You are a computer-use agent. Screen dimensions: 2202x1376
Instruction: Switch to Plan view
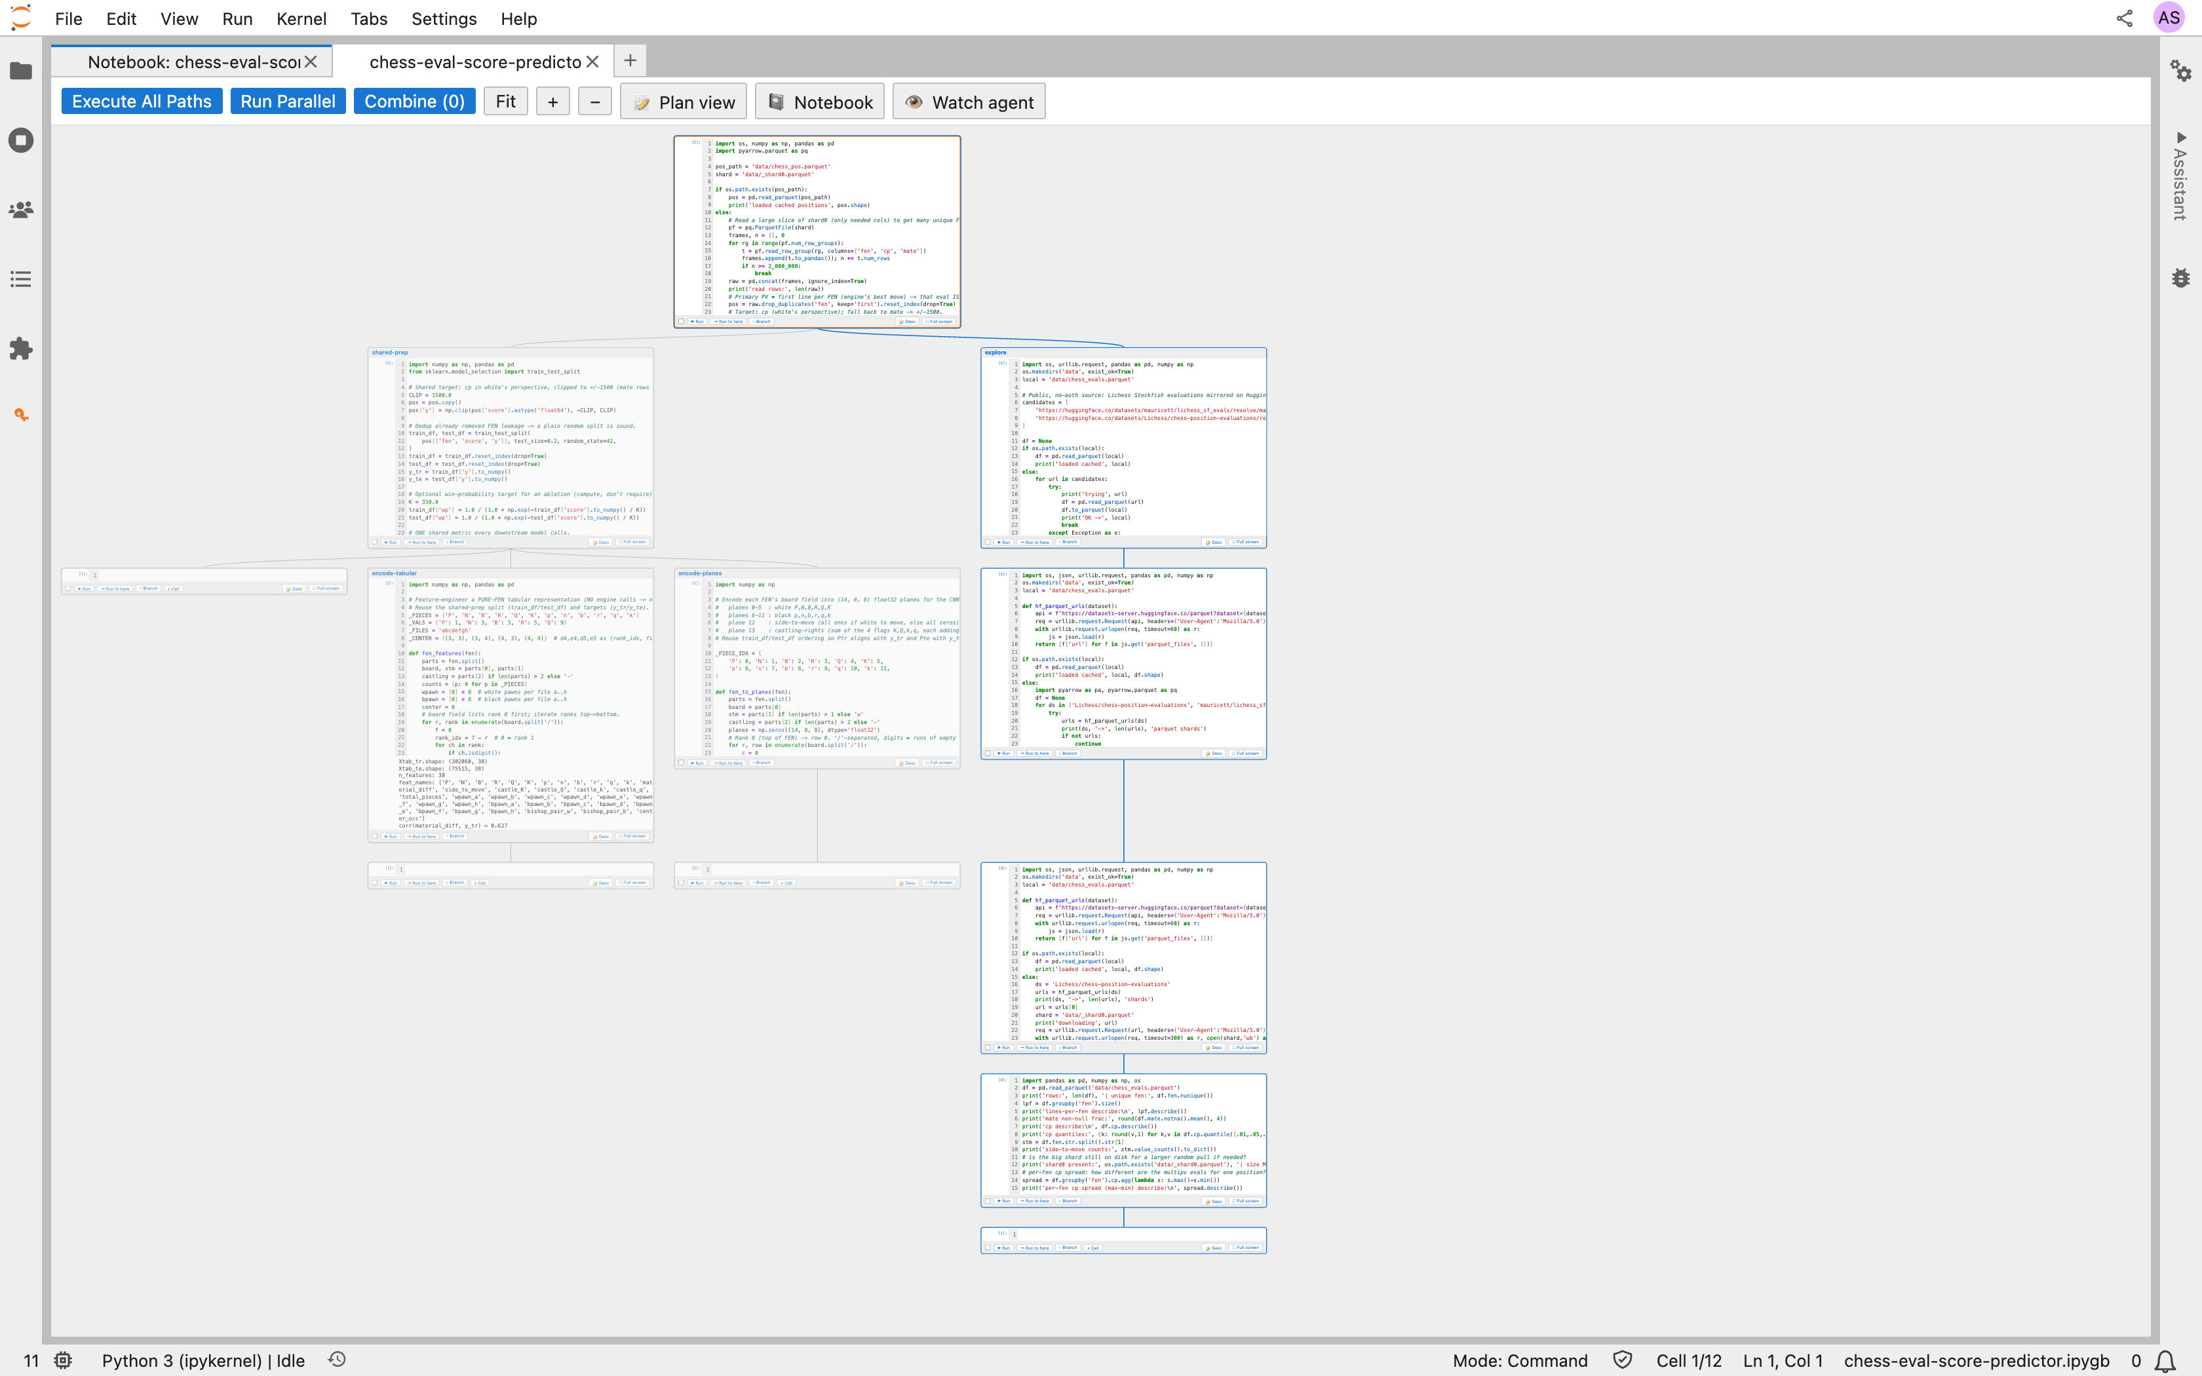point(684,102)
